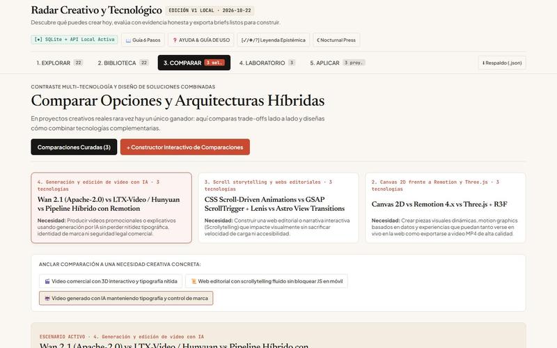The width and height of the screenshot is (557, 348).
Task: Select the 3. COMPARAR tab
Action: [x=194, y=63]
